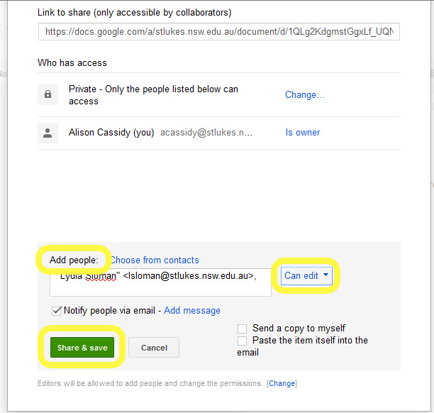Click Change... link for Private access
Viewport: 434px width, 413px height.
tap(305, 95)
